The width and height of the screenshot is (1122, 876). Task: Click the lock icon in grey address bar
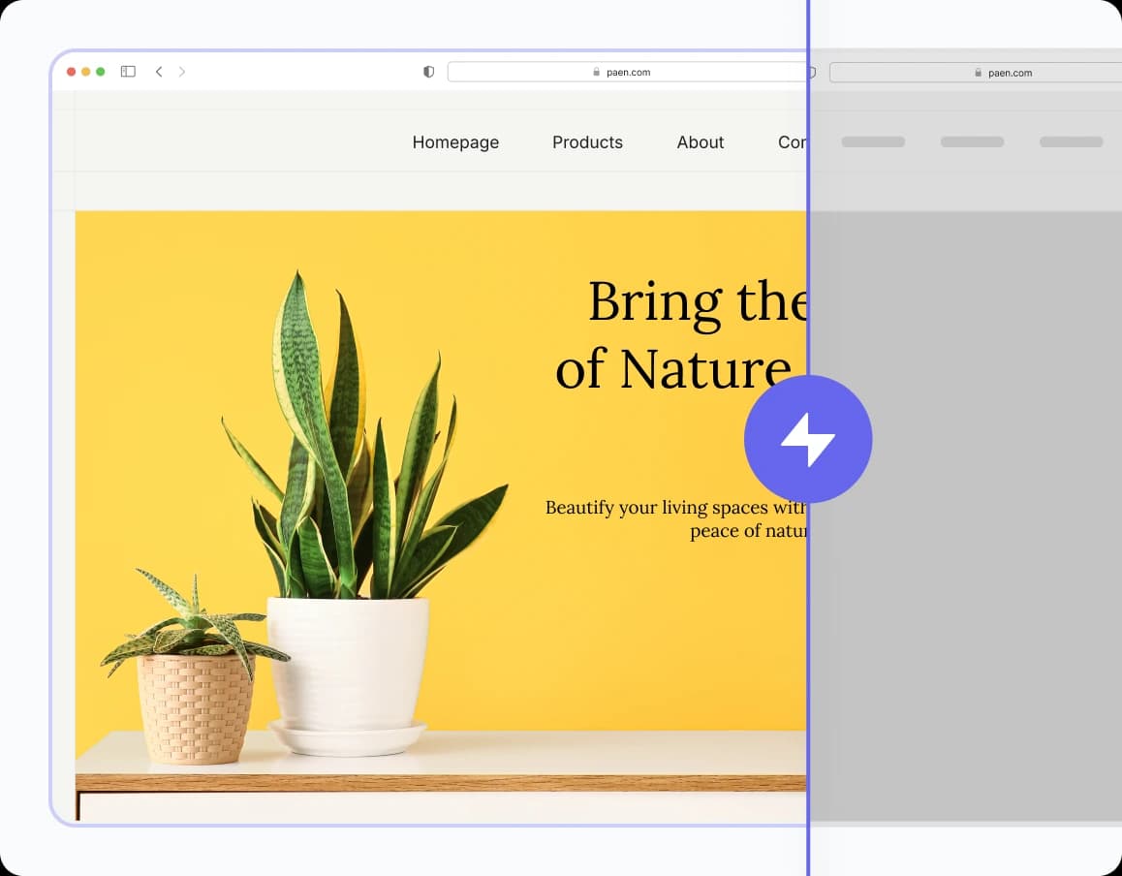979,73
